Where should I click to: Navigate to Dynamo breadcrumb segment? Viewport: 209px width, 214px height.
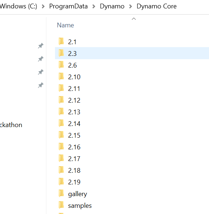point(112,6)
